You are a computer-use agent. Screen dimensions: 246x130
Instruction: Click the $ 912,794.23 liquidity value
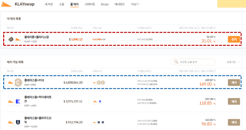pyautogui.click(x=74, y=122)
